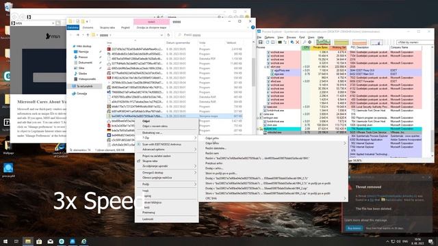Choose Dodaj v arhiv in the 7-Zip submenu
Image resolution: width=438 pixels, height=246 pixels.
(x=272, y=168)
